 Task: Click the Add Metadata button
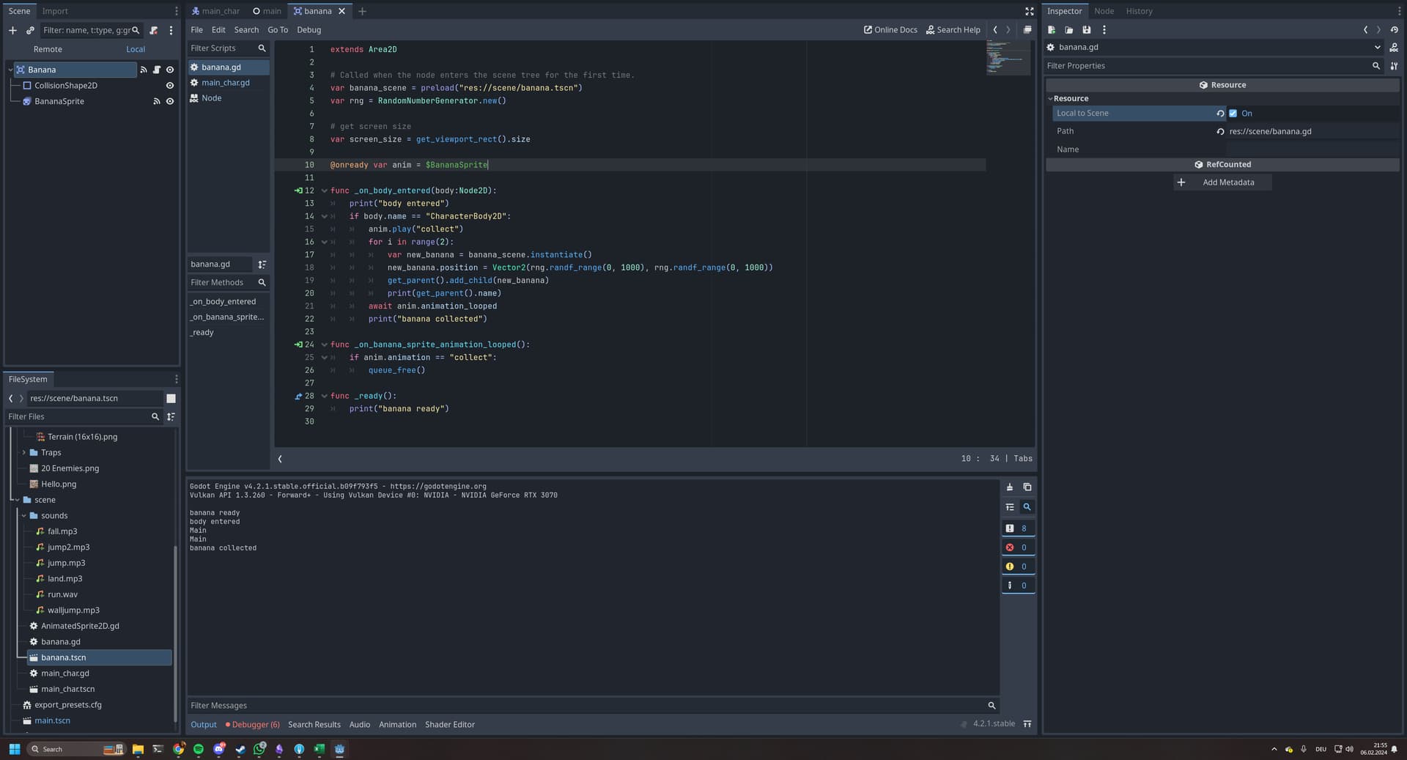click(1222, 182)
